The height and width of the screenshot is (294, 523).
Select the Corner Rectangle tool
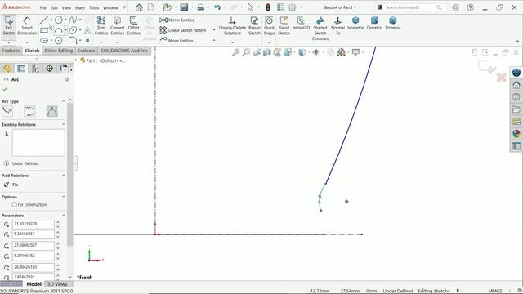(43, 30)
